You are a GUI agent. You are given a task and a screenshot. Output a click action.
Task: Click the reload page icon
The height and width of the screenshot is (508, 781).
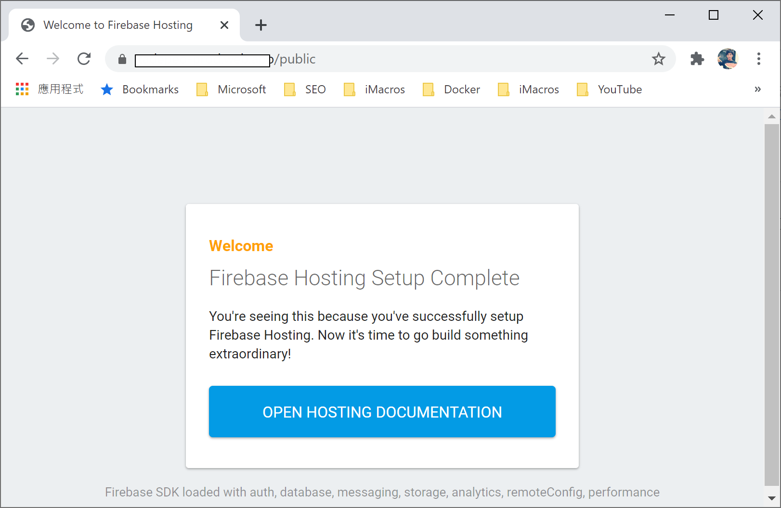(84, 58)
